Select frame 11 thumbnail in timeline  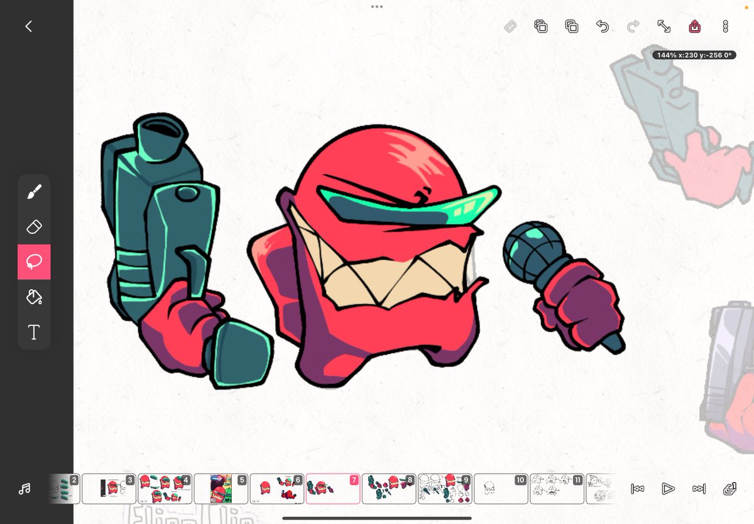pyautogui.click(x=557, y=489)
